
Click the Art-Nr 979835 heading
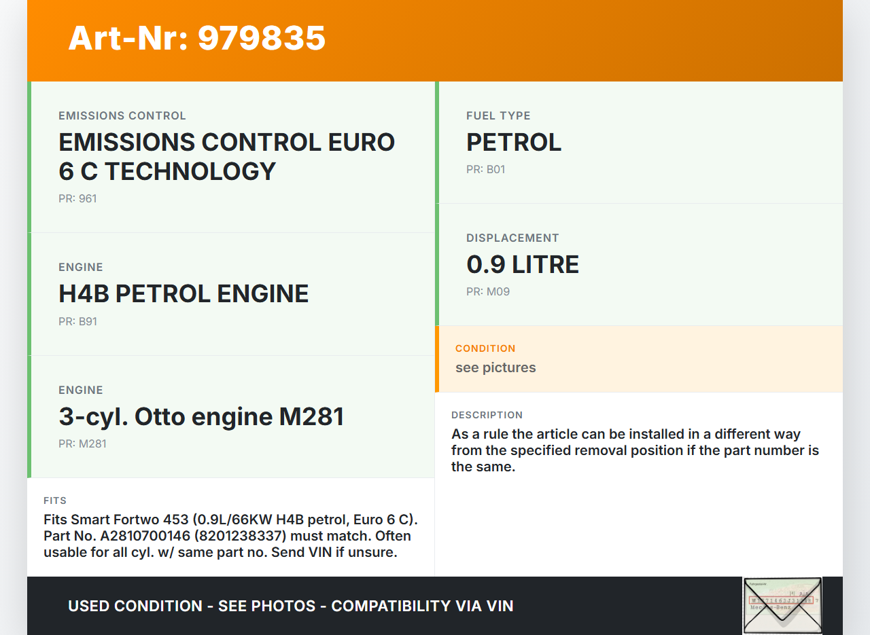(197, 38)
